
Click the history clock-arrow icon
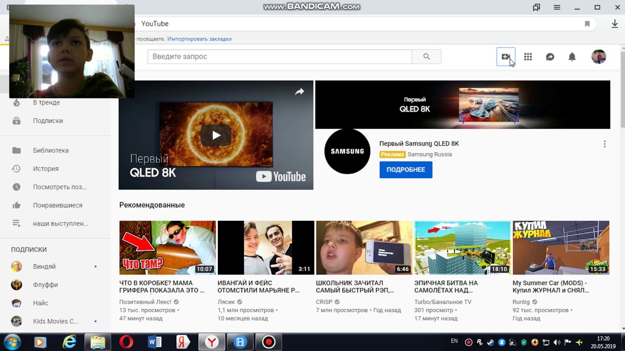click(x=17, y=169)
